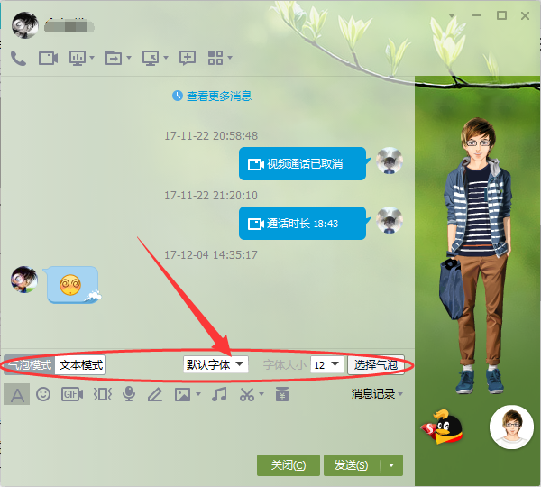Open the window menu triangle in title bar
Viewport: 541px width, 487px height.
point(452,15)
